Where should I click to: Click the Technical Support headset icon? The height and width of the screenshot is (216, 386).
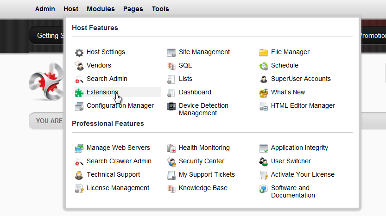point(79,175)
